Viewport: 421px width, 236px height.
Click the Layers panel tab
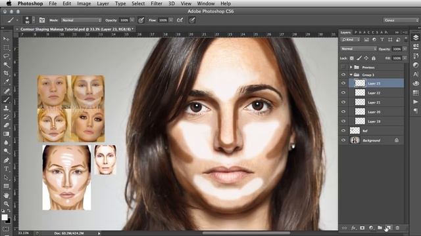[345, 32]
